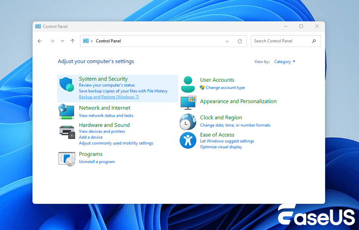Open the System and Security shield icon

67,84
